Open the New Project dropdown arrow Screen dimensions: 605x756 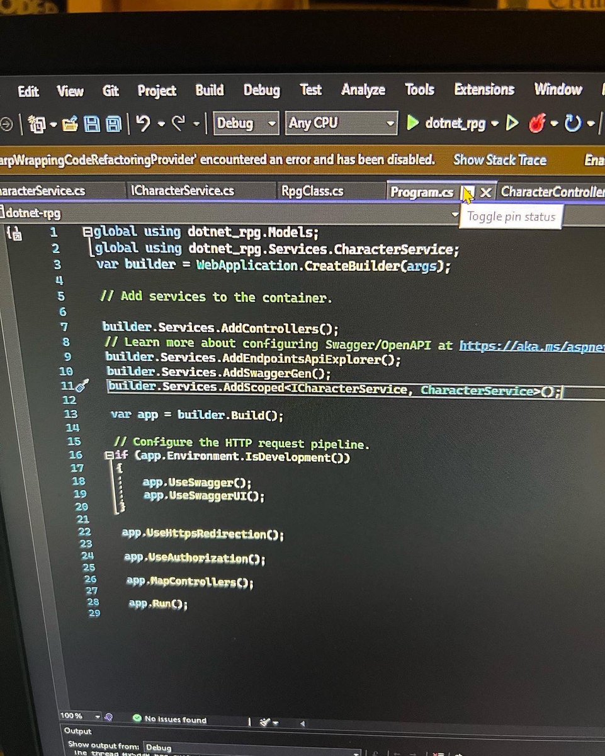tap(55, 124)
